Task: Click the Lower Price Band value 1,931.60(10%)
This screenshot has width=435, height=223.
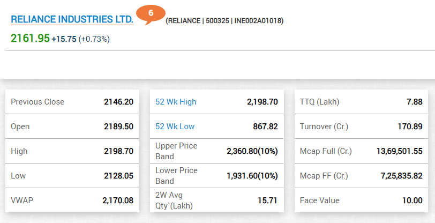Action: point(252,176)
